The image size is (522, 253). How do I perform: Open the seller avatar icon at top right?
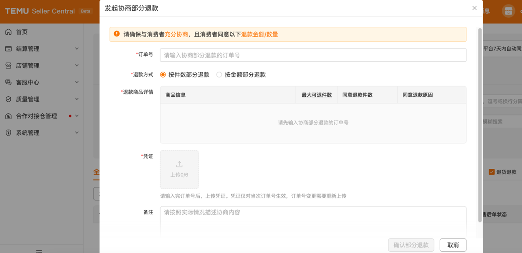(508, 11)
